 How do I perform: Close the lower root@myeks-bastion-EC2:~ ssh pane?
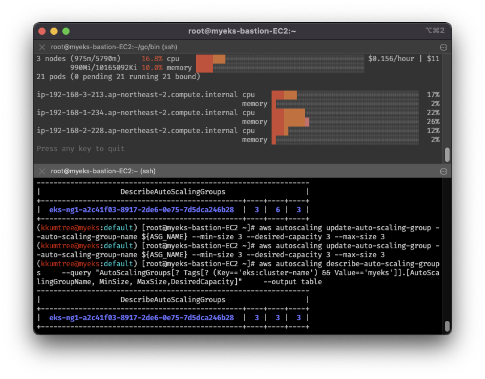pyautogui.click(x=42, y=171)
